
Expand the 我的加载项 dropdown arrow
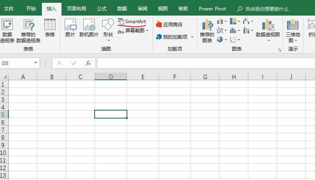192,37
